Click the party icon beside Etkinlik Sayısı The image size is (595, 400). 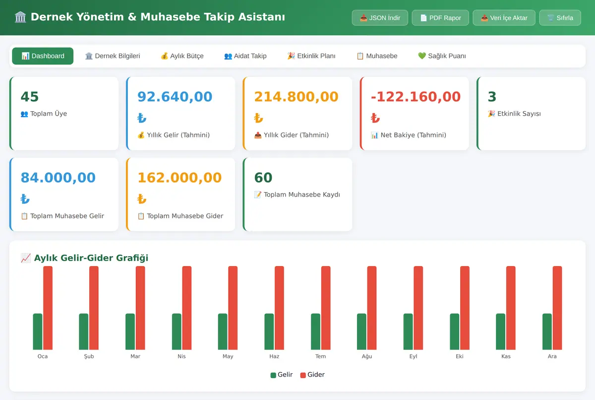pos(491,114)
